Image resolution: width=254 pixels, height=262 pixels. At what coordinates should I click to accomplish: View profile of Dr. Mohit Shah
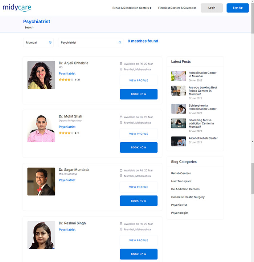tap(139, 134)
